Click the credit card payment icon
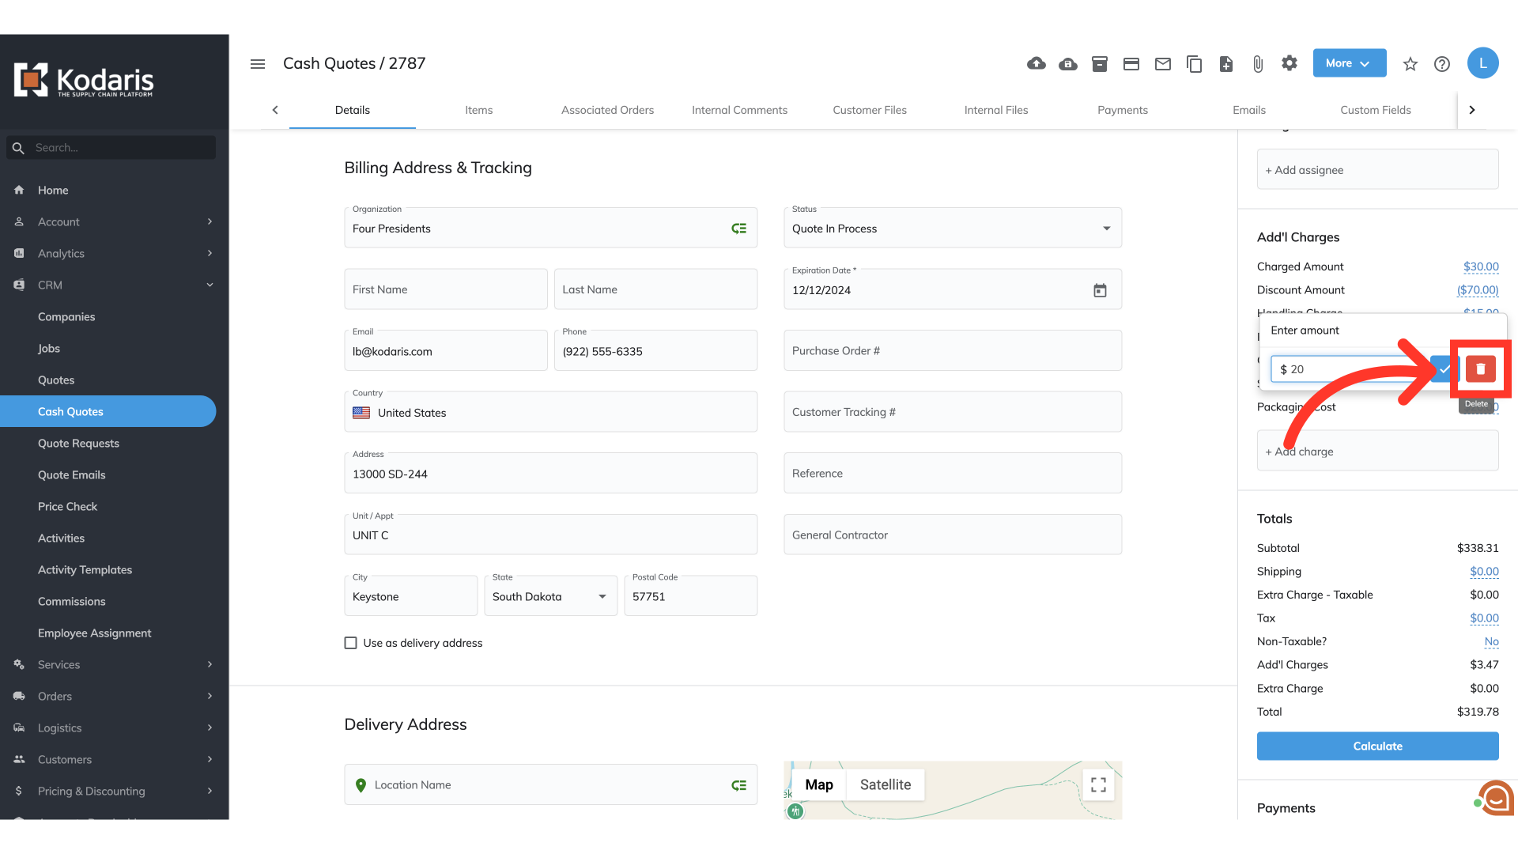The height and width of the screenshot is (854, 1518). click(1131, 63)
